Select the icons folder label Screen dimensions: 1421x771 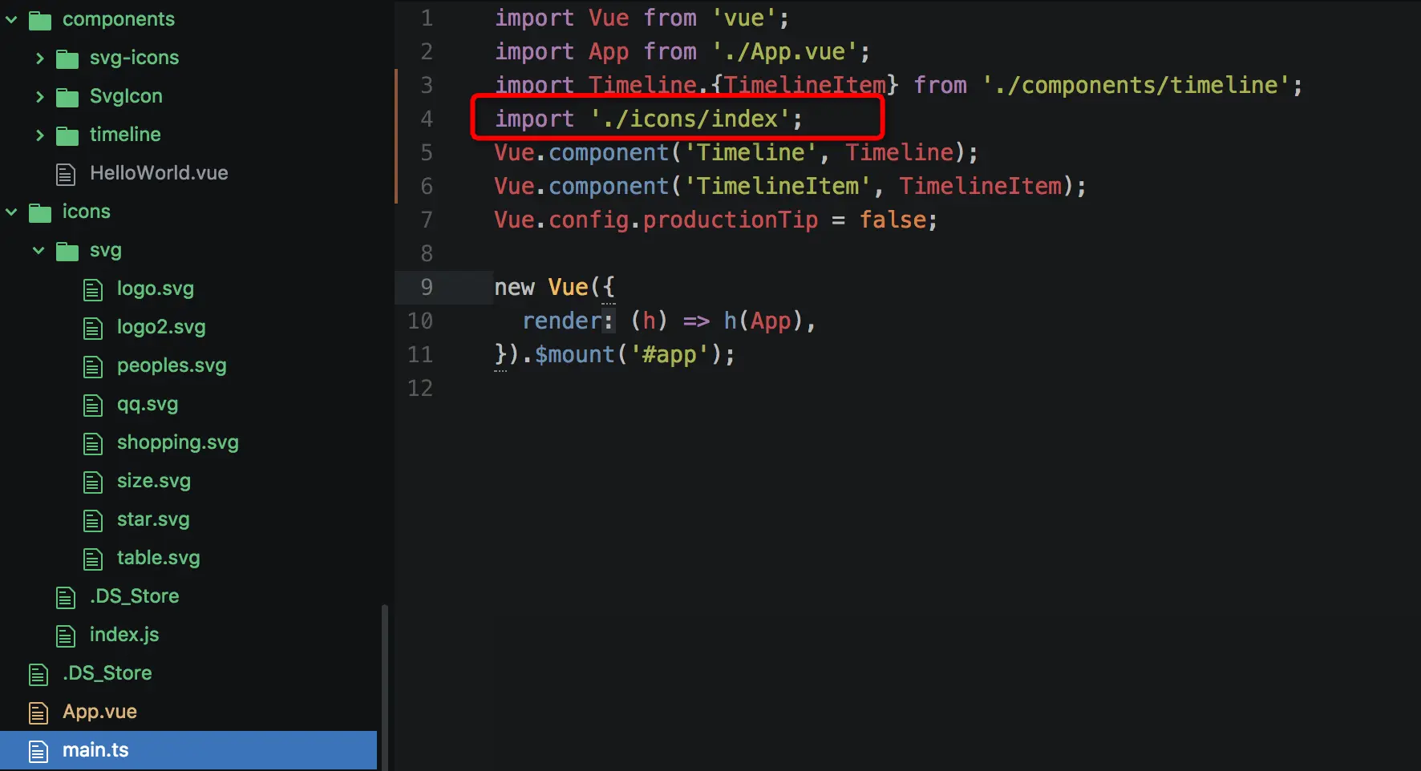87,212
